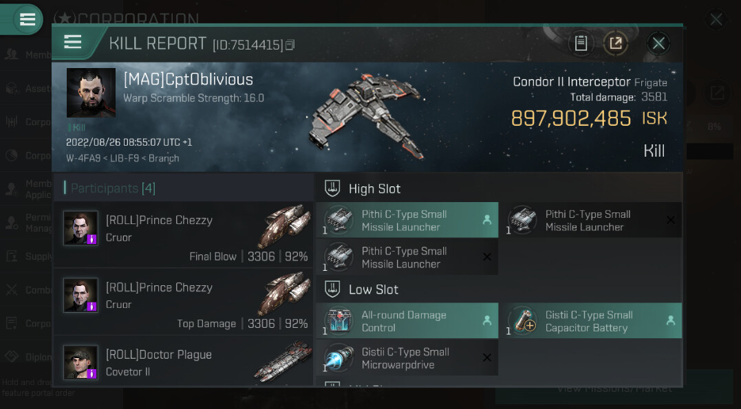Close the kill report window
This screenshot has width=741, height=409.
click(658, 43)
